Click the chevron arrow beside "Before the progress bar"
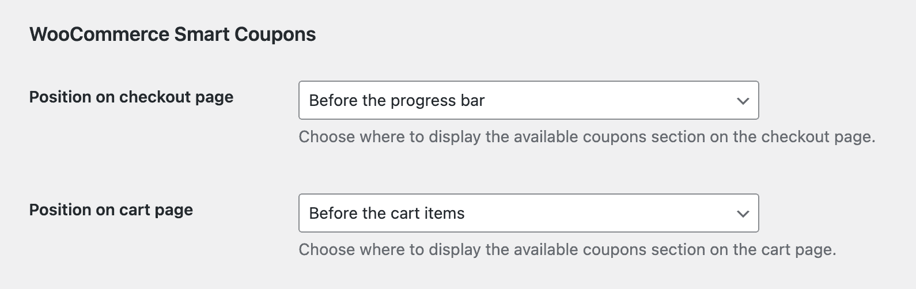The image size is (916, 289). coord(743,101)
